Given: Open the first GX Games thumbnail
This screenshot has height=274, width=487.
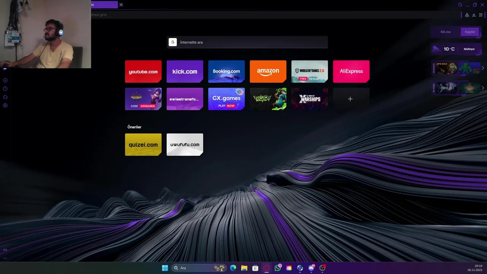Looking at the screenshot, I should (x=447, y=68).
